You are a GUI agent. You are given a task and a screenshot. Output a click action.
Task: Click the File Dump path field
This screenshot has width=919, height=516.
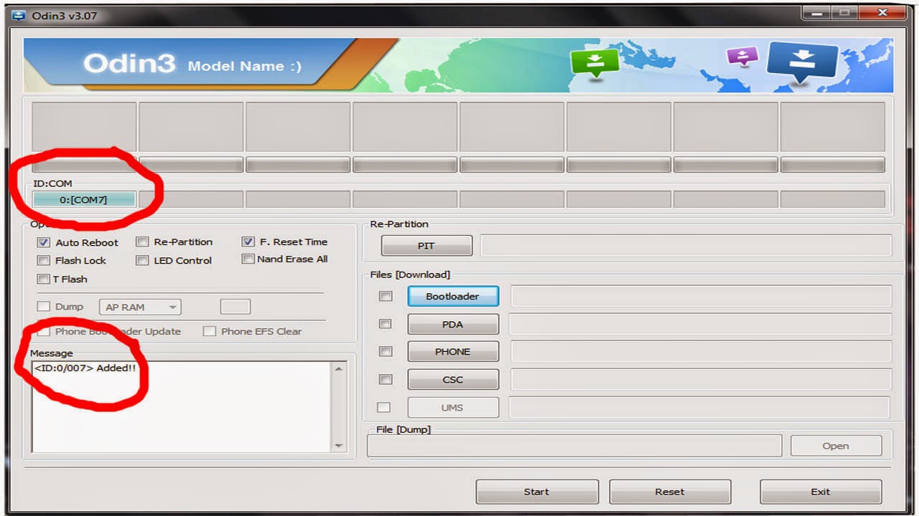[574, 446]
